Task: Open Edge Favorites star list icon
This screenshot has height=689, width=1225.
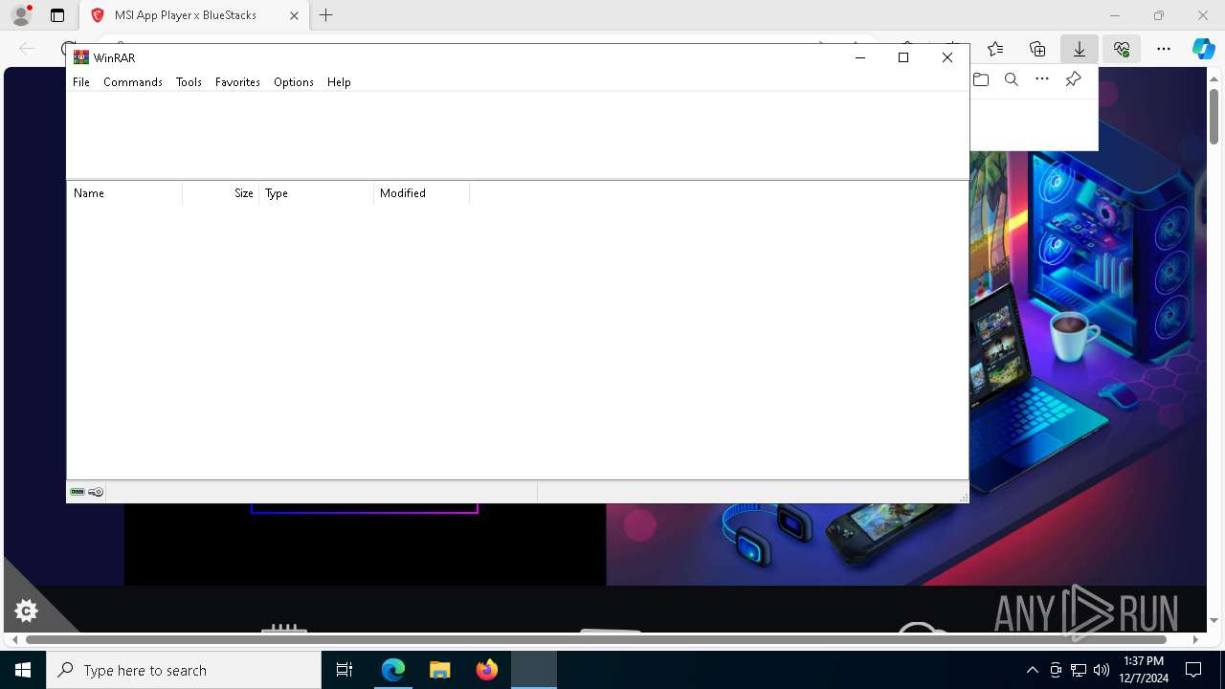Action: pos(995,49)
